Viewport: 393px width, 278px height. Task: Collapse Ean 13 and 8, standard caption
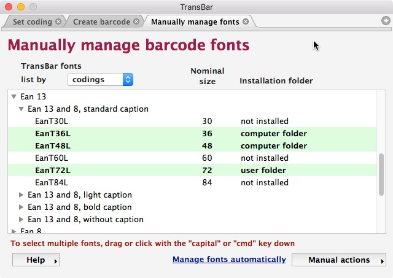21,109
